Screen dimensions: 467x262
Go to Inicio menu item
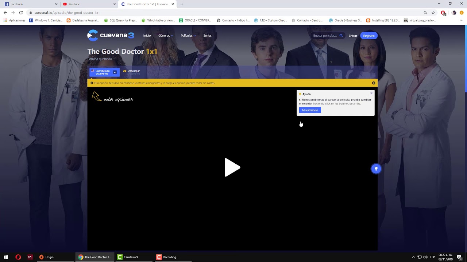147,36
